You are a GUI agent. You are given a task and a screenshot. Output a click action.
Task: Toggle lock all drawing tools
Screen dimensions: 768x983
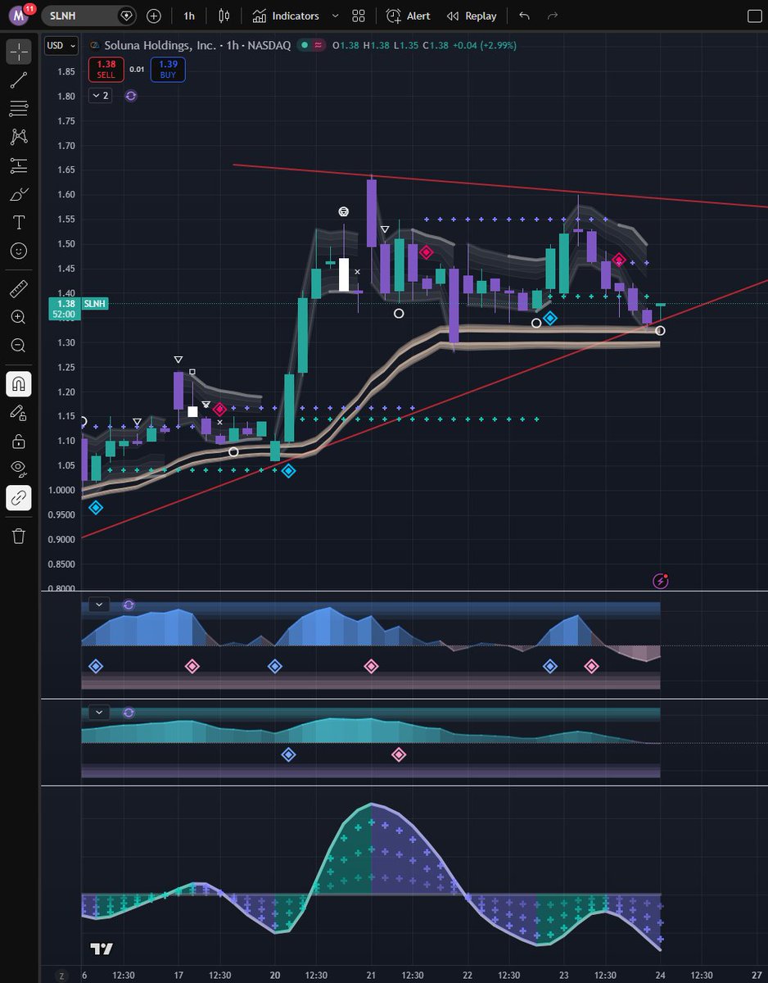click(19, 442)
